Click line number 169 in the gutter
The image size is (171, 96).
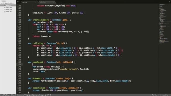[x=19, y=62]
